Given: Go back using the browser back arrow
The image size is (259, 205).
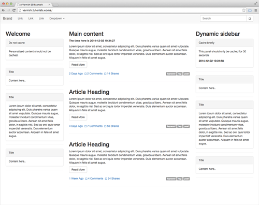Looking at the screenshot, I should coord(3,10).
